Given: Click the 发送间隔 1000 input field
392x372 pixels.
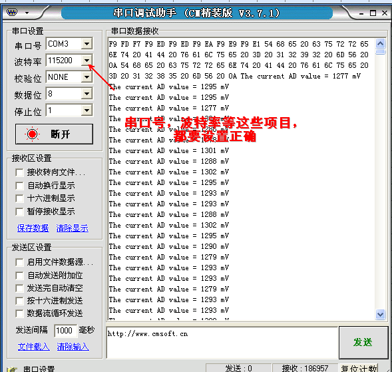Looking at the screenshot, I should (65, 331).
